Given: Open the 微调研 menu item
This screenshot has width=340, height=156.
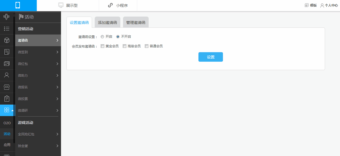Looking at the screenshot, I should [x=38, y=111].
